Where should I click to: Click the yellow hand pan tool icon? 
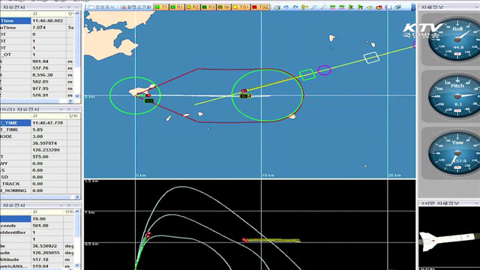tap(304, 7)
